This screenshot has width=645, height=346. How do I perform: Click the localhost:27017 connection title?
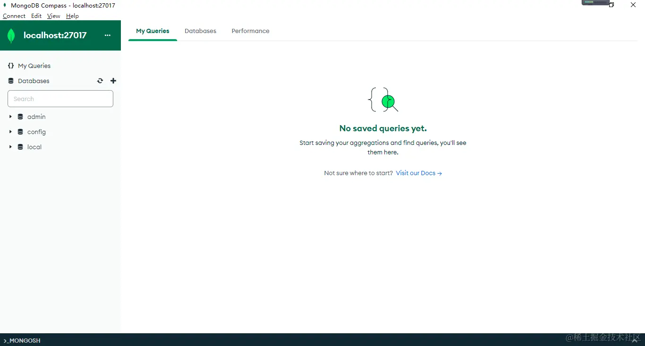[x=55, y=35]
